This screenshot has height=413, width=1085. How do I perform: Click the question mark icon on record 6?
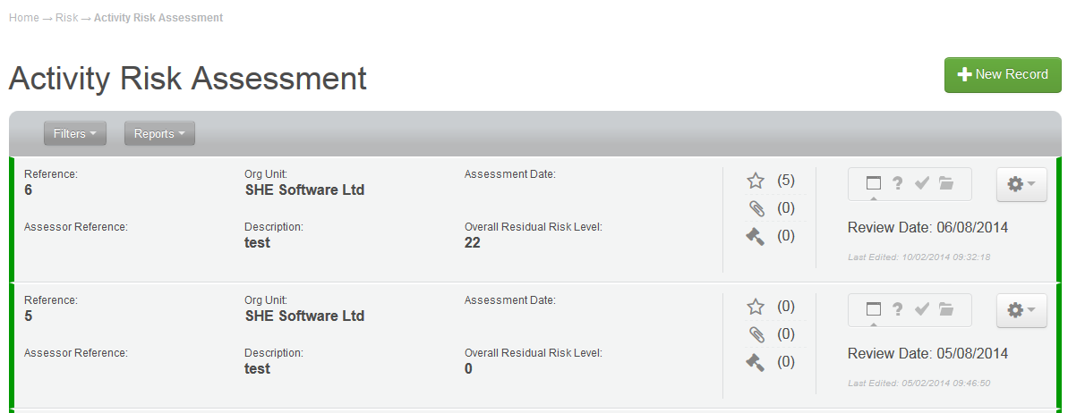pyautogui.click(x=898, y=183)
